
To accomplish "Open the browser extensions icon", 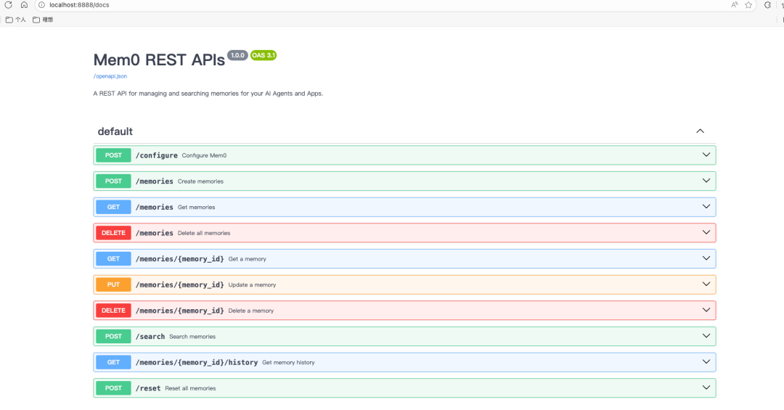I will click(x=767, y=5).
